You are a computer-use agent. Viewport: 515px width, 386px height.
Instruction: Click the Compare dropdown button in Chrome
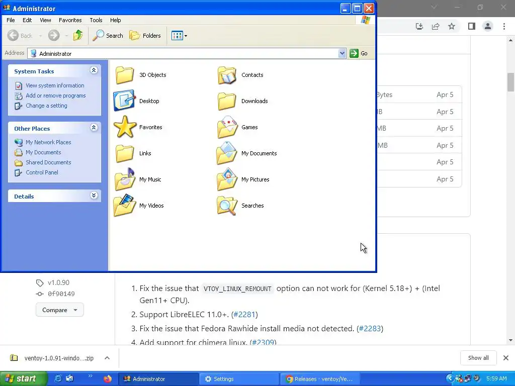point(60,310)
